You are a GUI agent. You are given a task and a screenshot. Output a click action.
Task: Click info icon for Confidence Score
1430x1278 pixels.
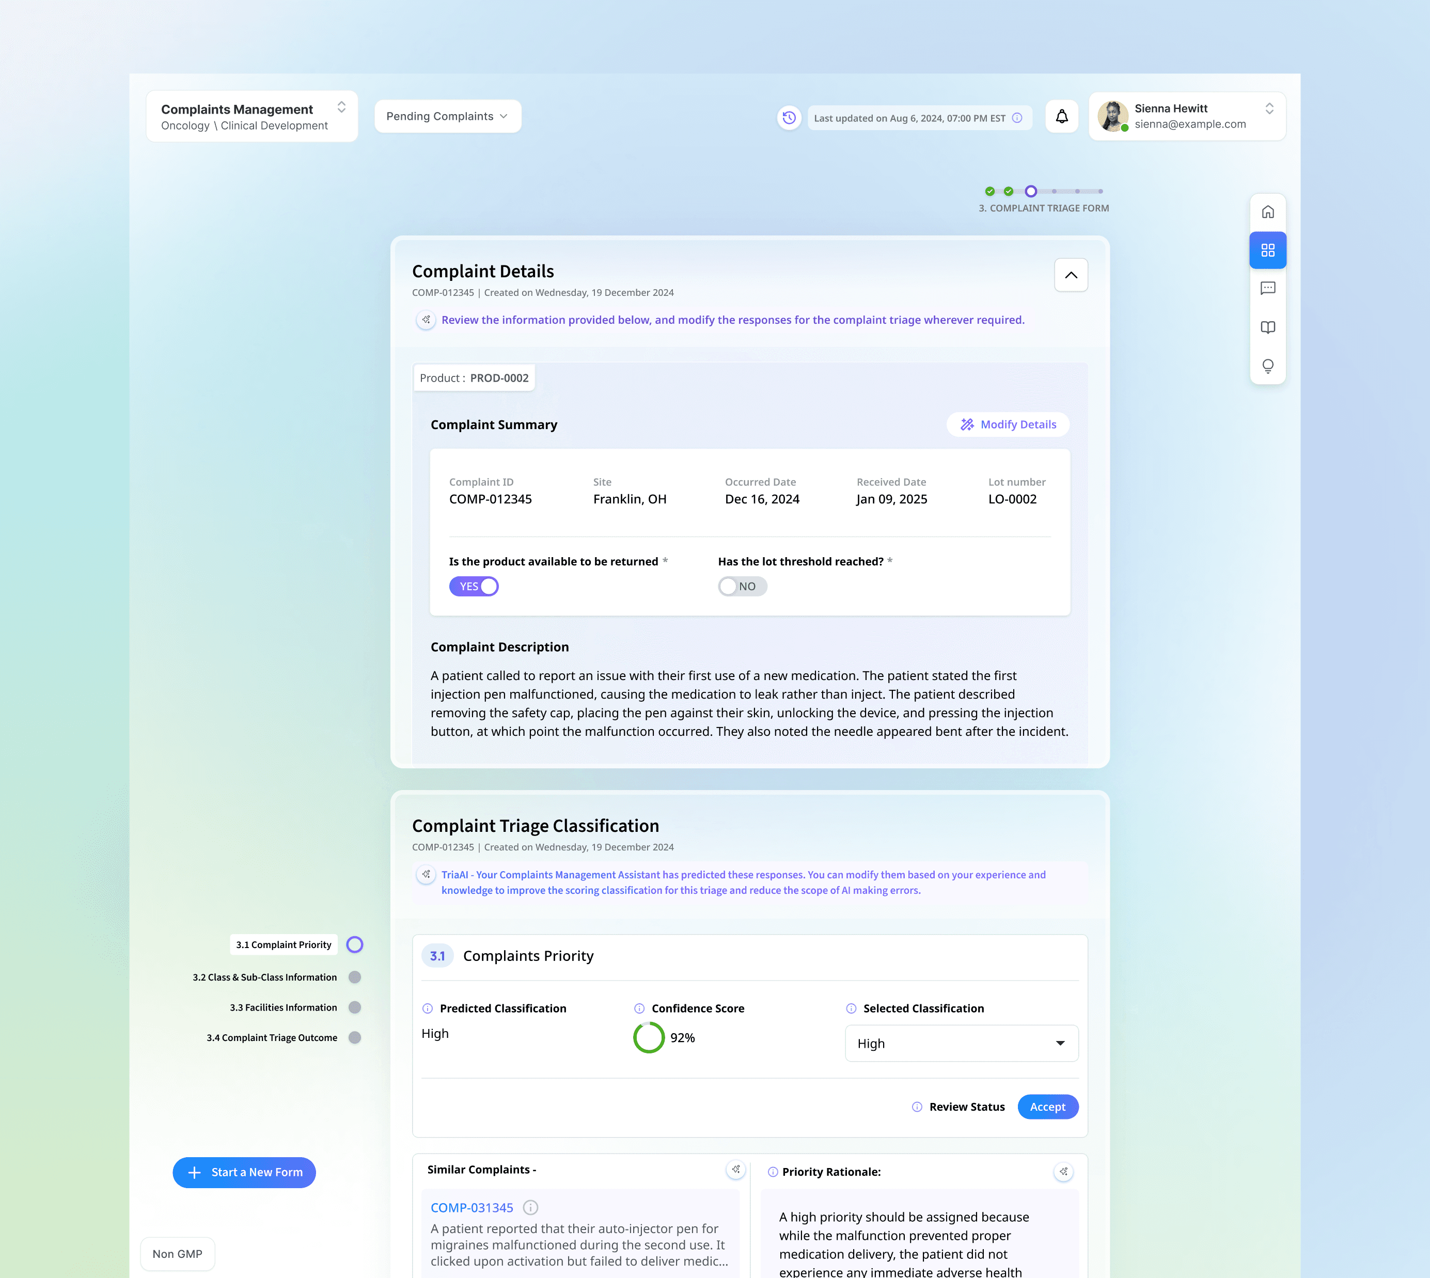[x=639, y=1008]
